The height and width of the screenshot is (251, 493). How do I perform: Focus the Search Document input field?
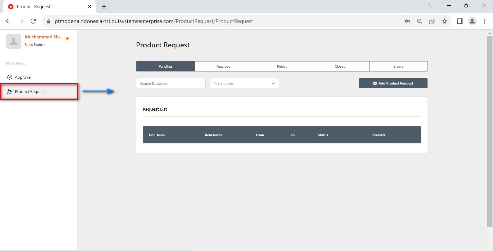point(171,83)
